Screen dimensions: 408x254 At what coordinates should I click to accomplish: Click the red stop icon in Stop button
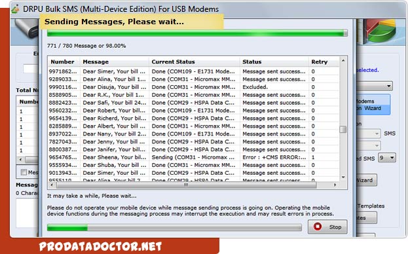318,227
